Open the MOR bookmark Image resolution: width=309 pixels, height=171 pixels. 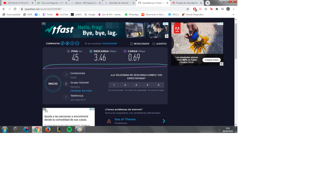[27, 15]
